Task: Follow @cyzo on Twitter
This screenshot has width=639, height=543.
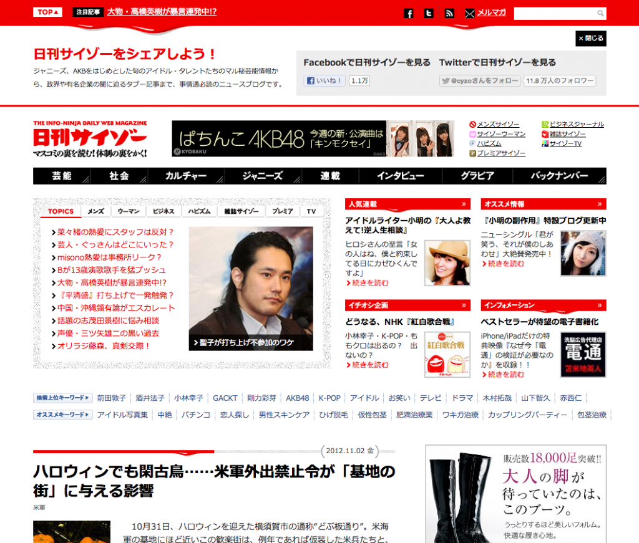Action: pyautogui.click(x=480, y=80)
